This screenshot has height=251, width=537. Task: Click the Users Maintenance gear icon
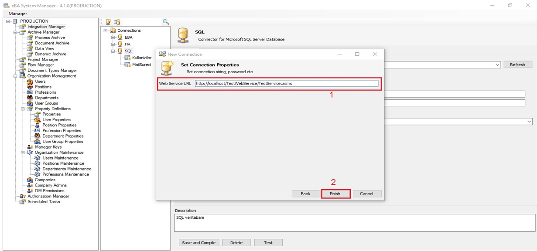click(37, 158)
